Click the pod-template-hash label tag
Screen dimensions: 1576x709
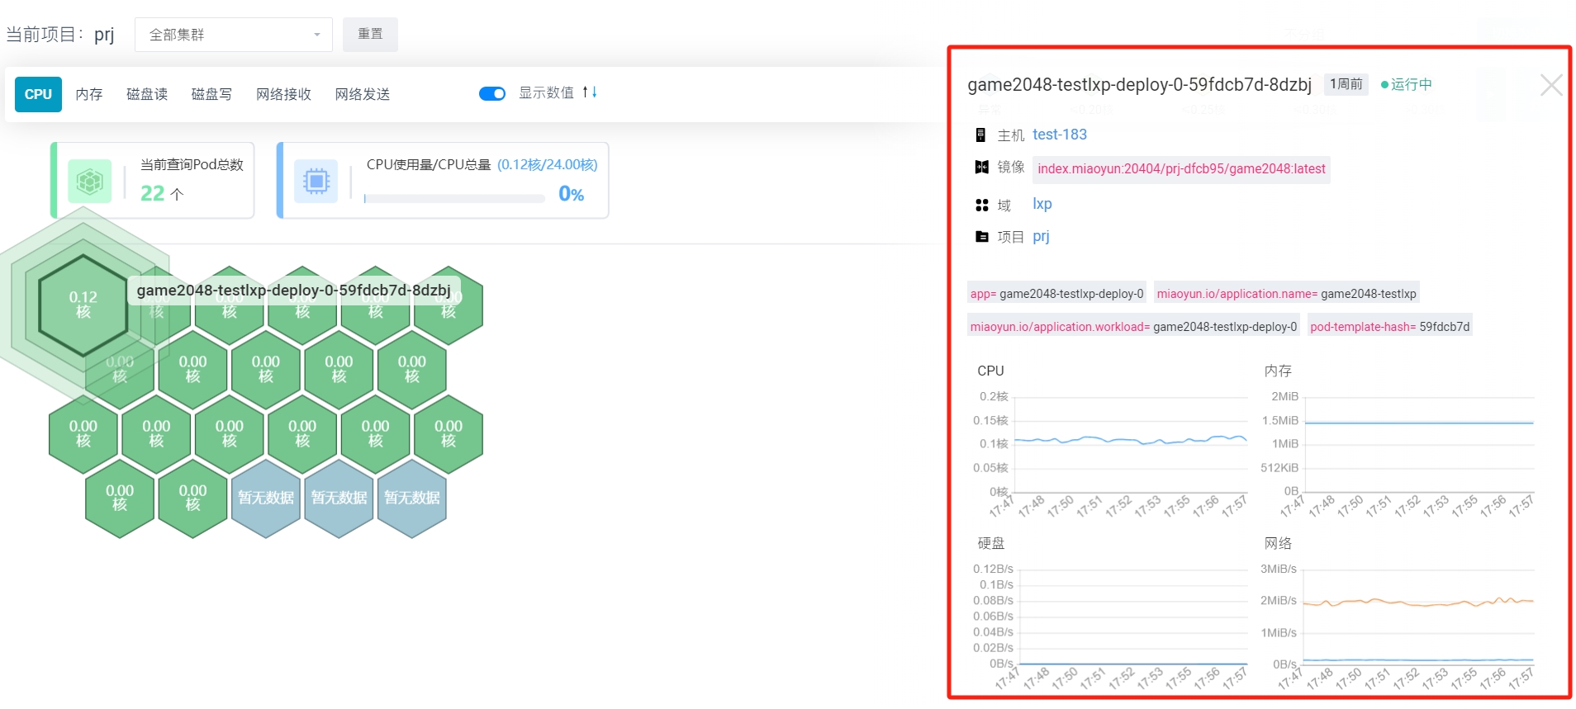[1390, 327]
